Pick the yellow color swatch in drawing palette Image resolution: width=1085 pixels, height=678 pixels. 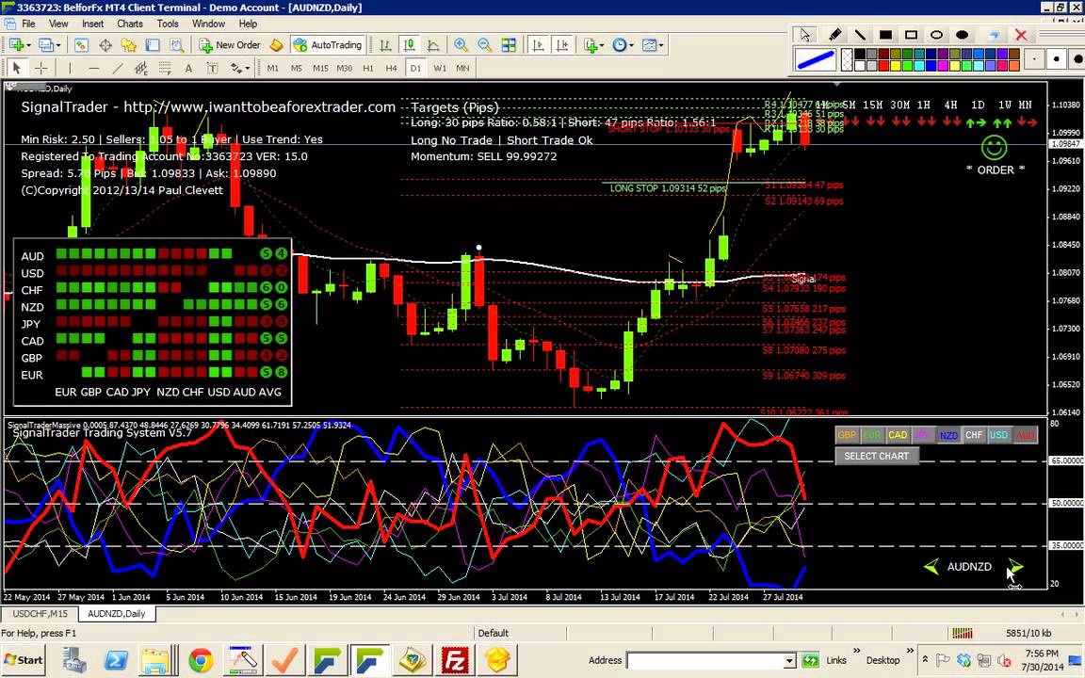(895, 66)
